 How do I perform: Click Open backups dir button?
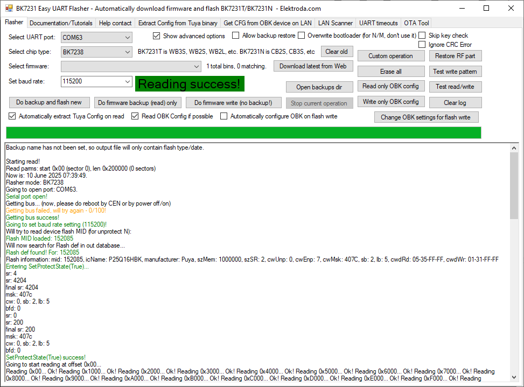[319, 87]
